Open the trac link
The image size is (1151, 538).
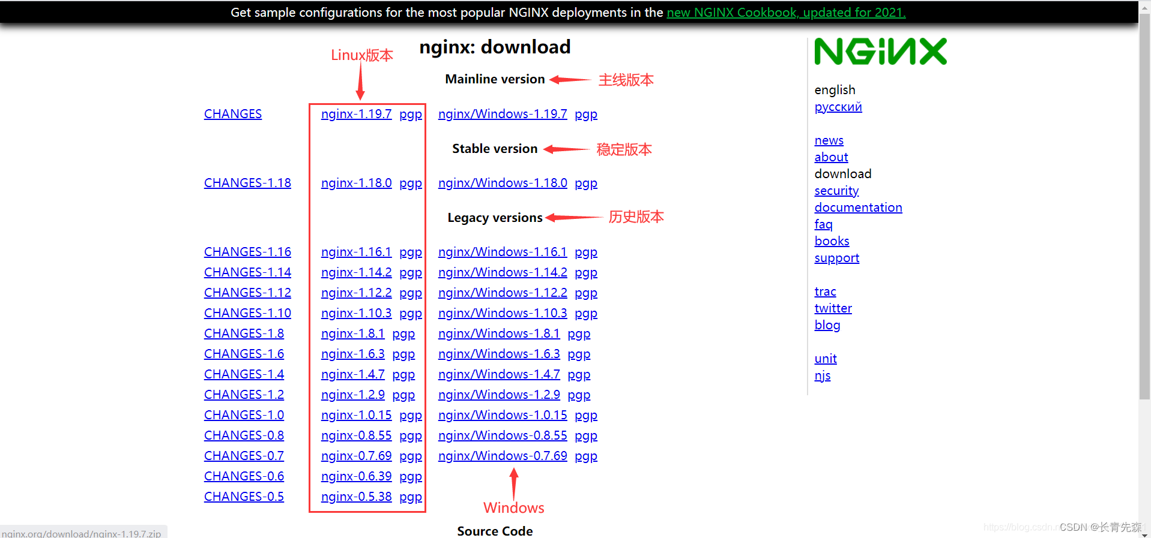click(825, 291)
